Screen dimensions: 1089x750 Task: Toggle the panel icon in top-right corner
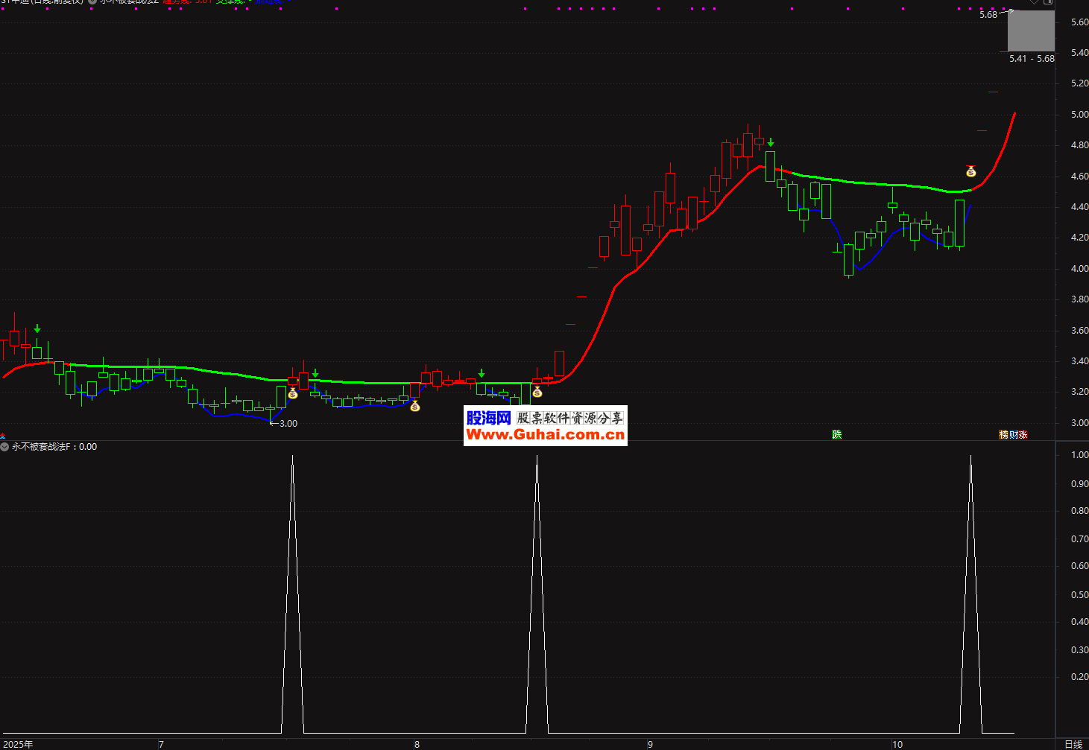[1048, 2]
